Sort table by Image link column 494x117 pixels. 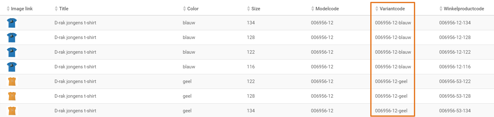8,9
